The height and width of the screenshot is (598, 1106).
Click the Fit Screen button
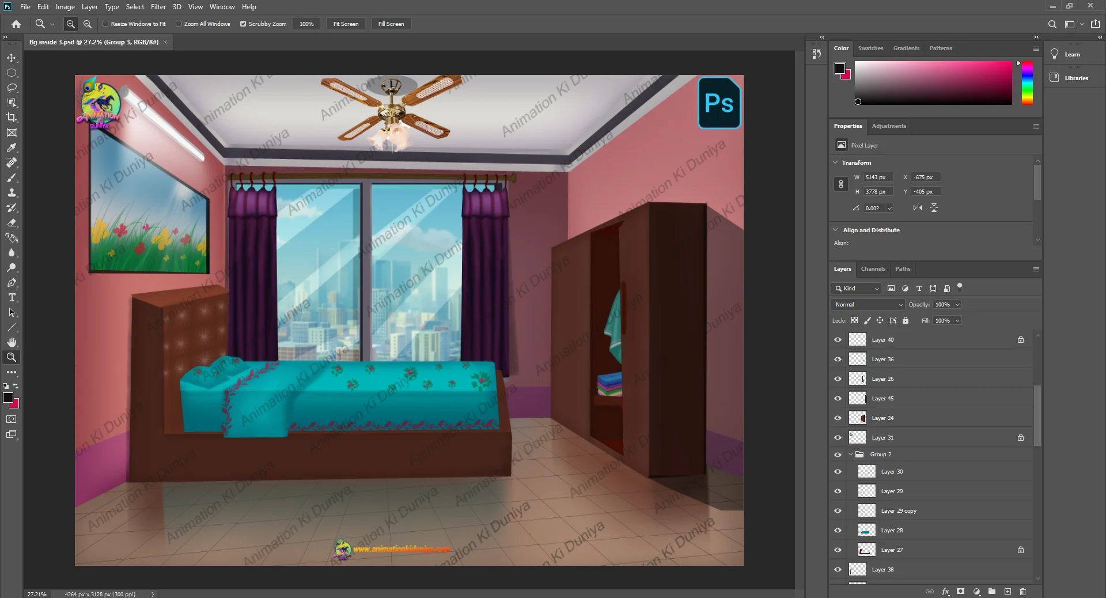[x=346, y=24]
